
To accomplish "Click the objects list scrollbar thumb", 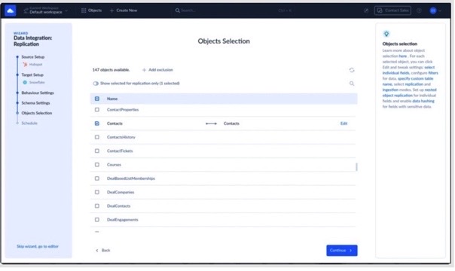I will pos(356,166).
